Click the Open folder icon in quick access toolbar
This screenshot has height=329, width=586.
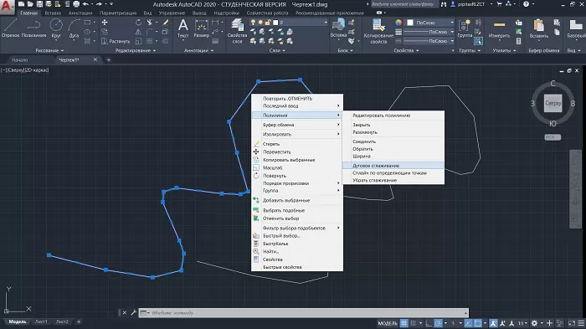(30, 4)
